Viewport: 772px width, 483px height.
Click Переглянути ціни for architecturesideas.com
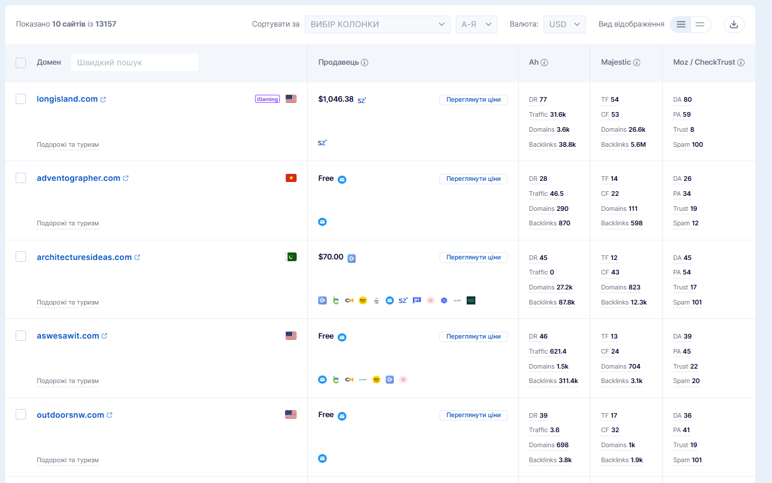pos(474,258)
